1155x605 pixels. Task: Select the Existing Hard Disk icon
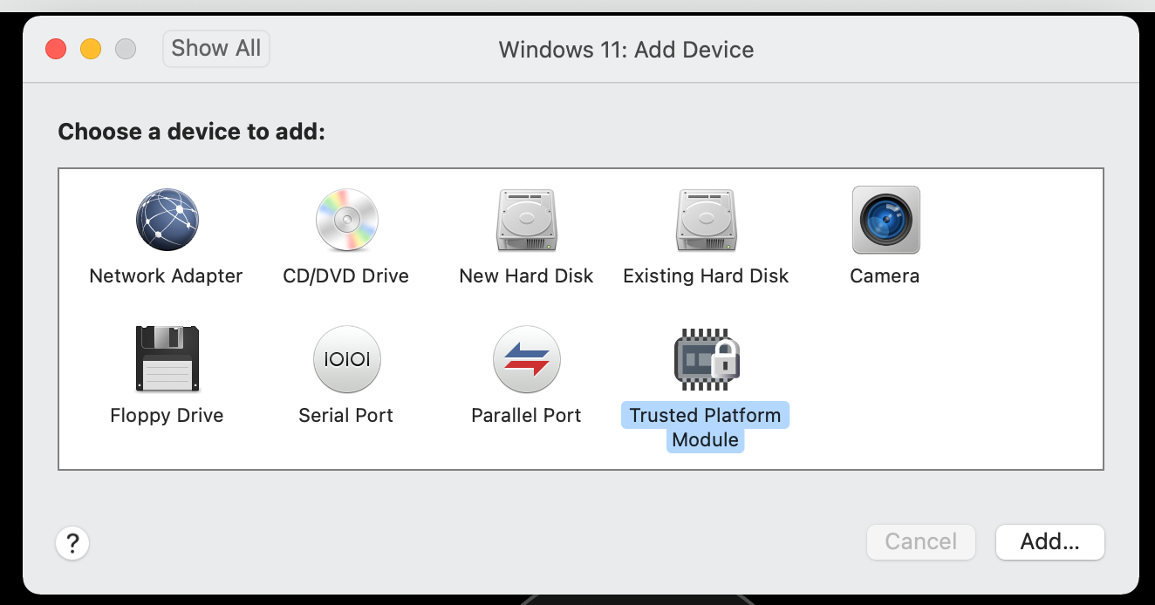click(706, 220)
